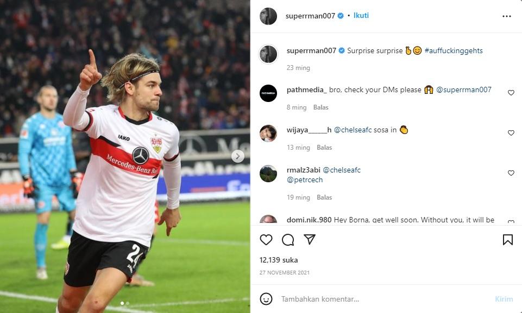Viewport: 522px width, 313px height.
Task: View 12,139 suka likes list
Action: coord(279,260)
